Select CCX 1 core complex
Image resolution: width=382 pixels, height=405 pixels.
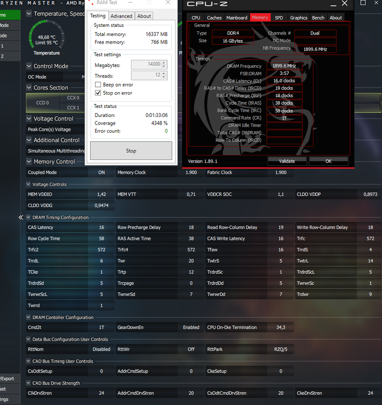(x=73, y=107)
